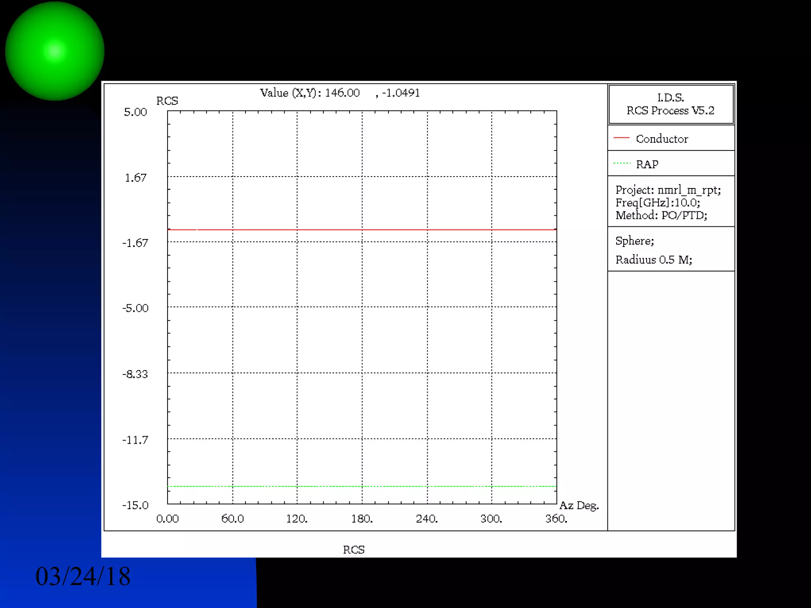Click the green dotted RAP legend line
The image size is (811, 608).
tap(621, 163)
